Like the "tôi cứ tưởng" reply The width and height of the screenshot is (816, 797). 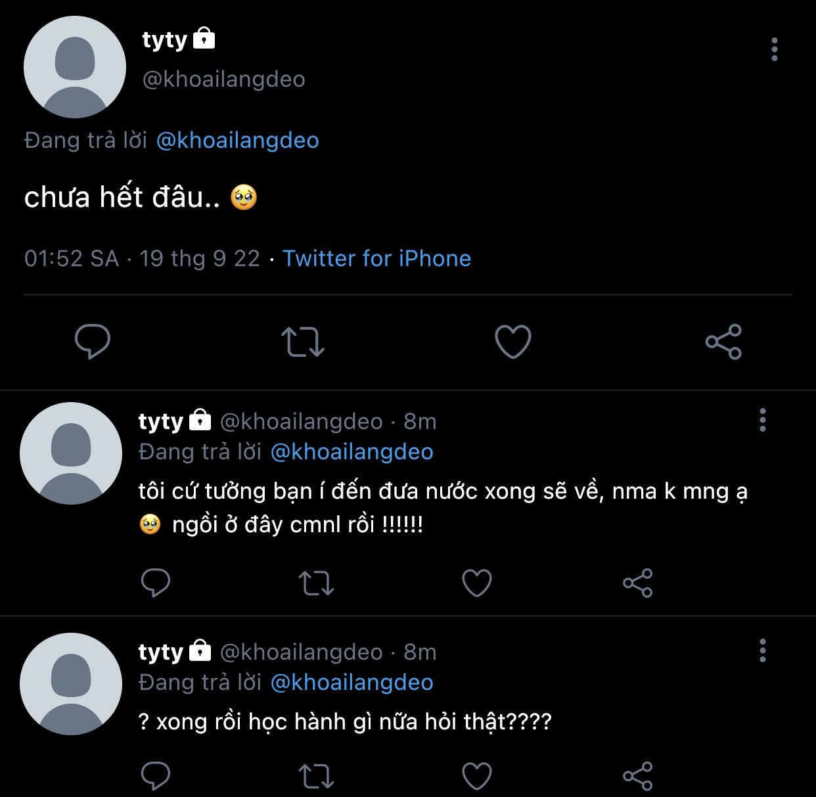(477, 583)
